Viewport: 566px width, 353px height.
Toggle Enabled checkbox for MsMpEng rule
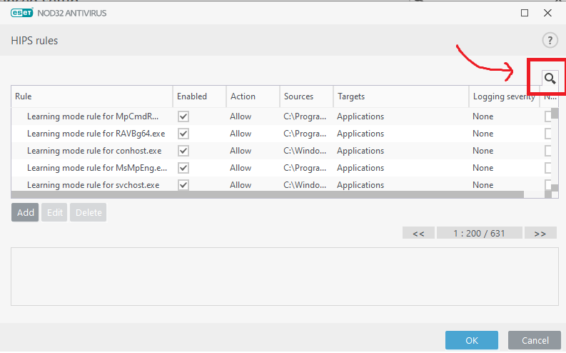[x=183, y=168]
